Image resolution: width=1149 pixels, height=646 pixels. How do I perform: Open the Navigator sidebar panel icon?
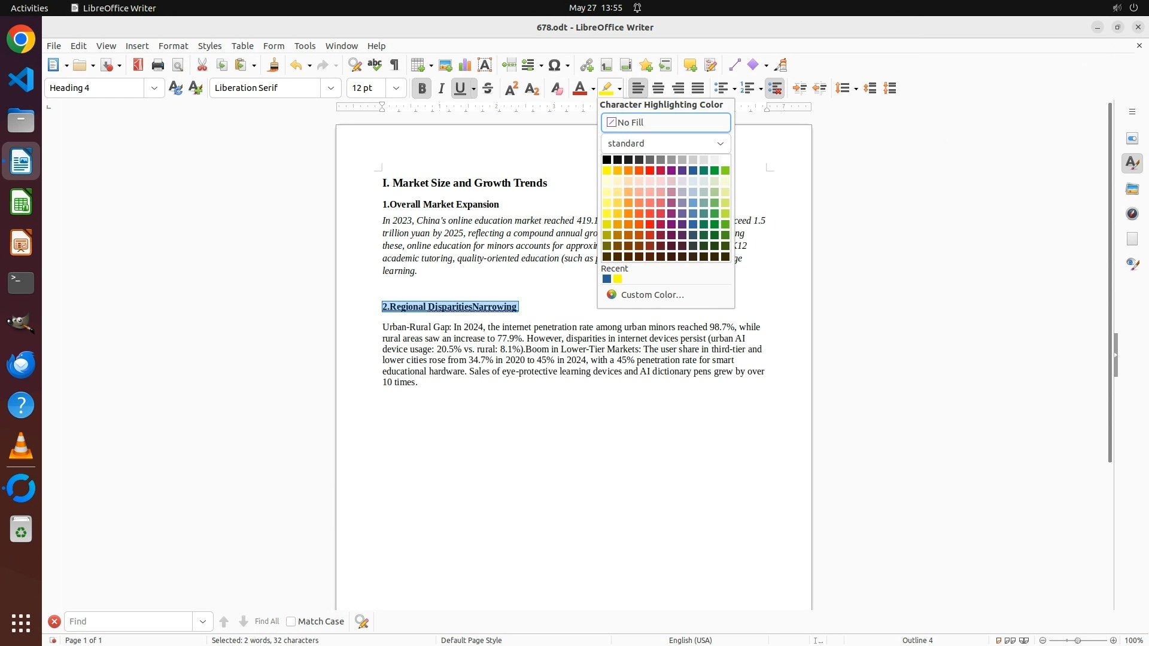point(1132,214)
